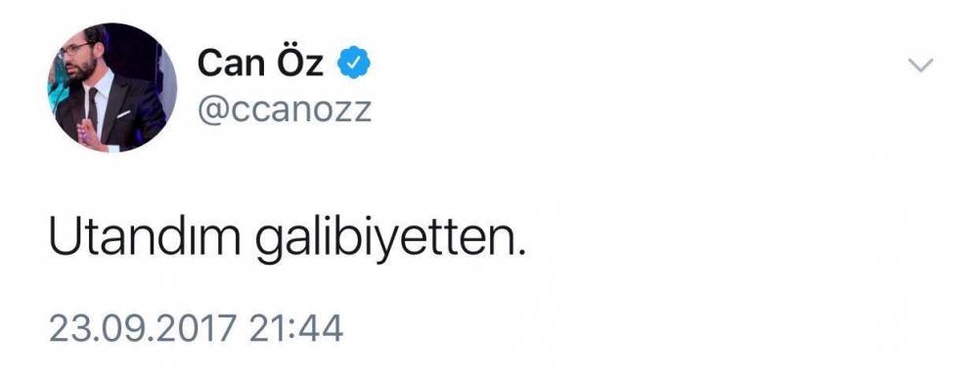Click the surname "Öz" next to the badge
Screen dimensions: 978x375
click(300, 62)
